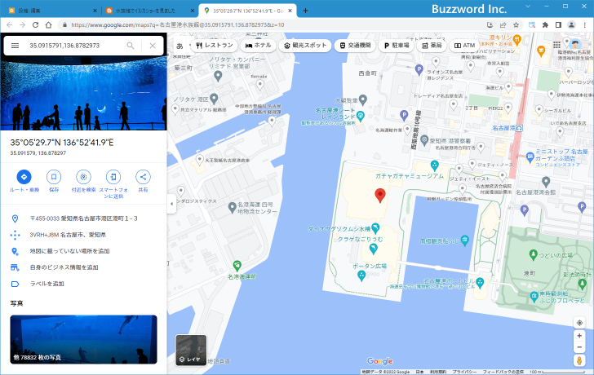This screenshot has height=375, width=594.
Task: Search nearby using the pin icon
Action: [83, 177]
